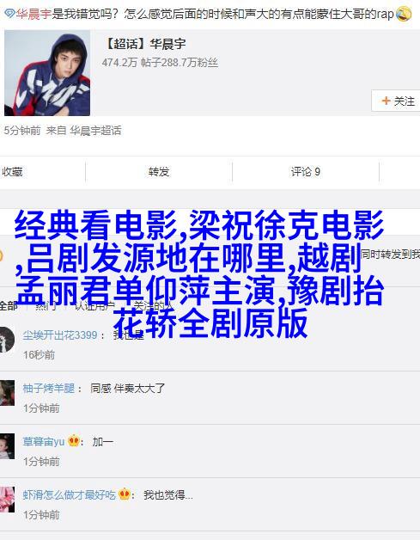
Task: Open the 华晨宇 topic link in post
Action: [33, 14]
